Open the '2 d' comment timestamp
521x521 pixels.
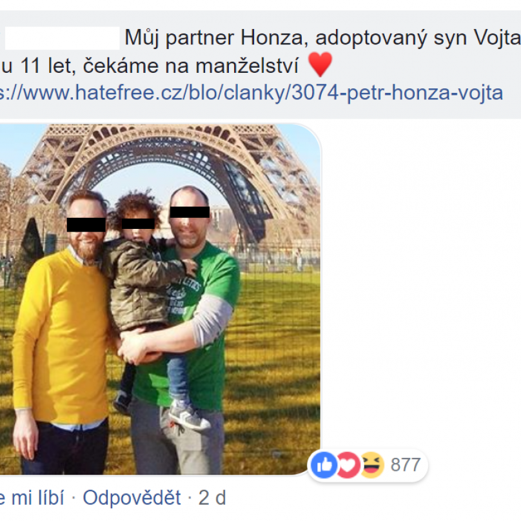212,498
